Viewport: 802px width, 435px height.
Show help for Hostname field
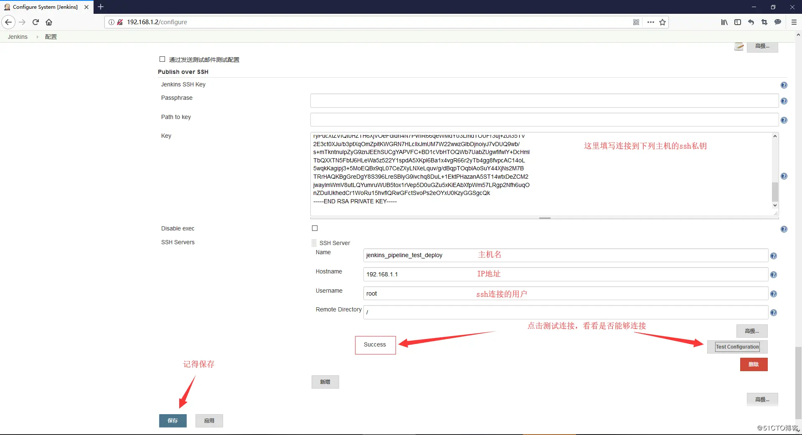click(774, 275)
